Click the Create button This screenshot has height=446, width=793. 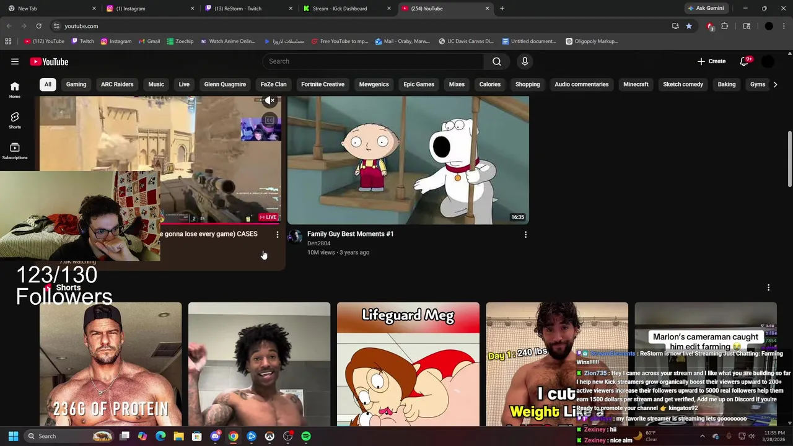[x=711, y=61]
